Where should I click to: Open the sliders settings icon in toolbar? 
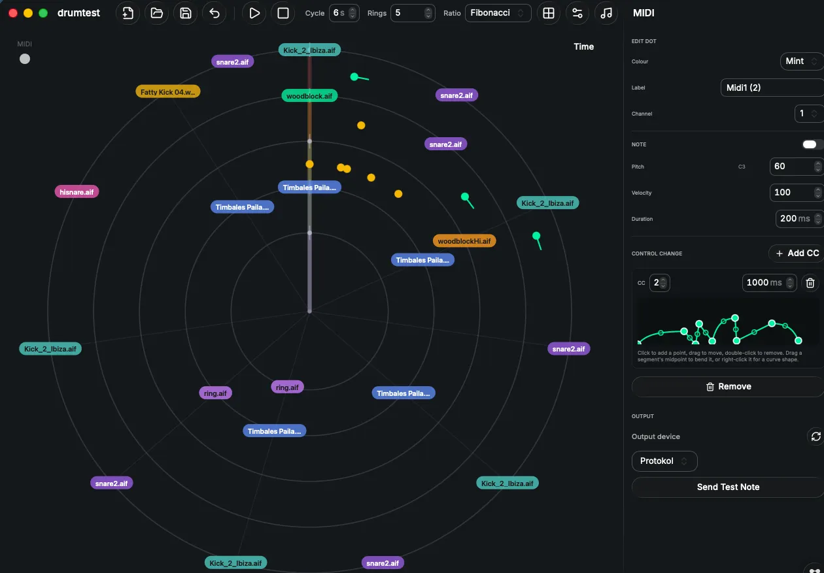coord(577,13)
